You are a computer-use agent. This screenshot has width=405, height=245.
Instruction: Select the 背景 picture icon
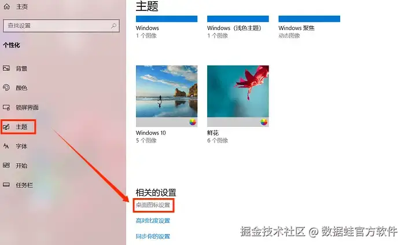(6, 68)
